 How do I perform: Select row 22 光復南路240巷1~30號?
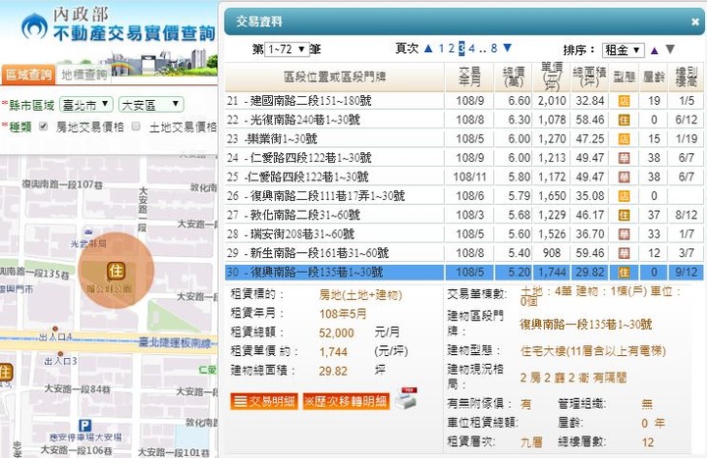(463, 120)
